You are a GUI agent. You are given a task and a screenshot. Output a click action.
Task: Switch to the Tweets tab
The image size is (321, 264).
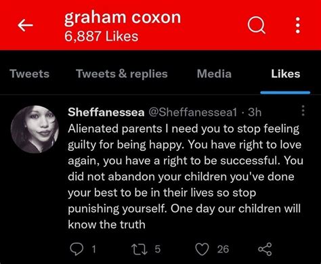(x=29, y=74)
